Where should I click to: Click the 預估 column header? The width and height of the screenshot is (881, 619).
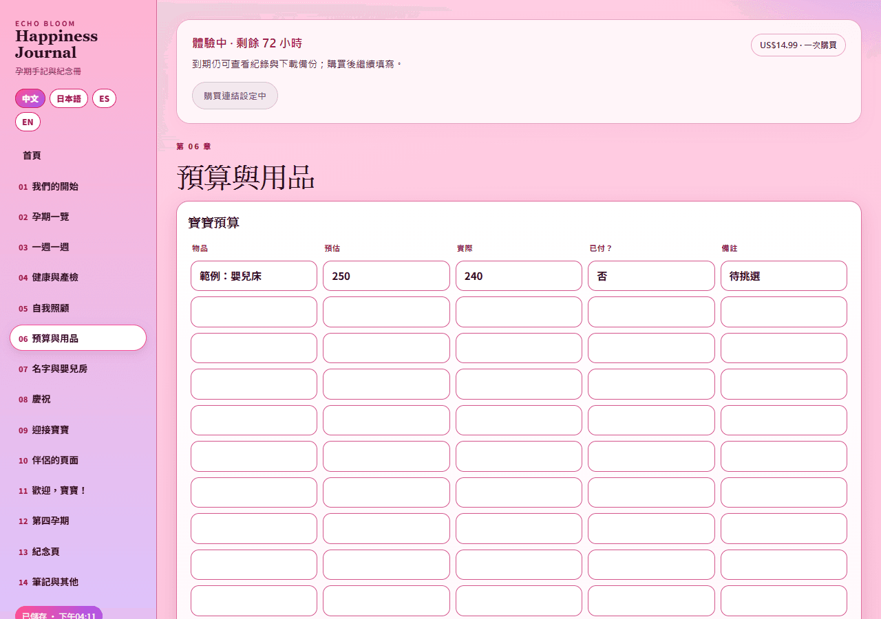click(332, 248)
